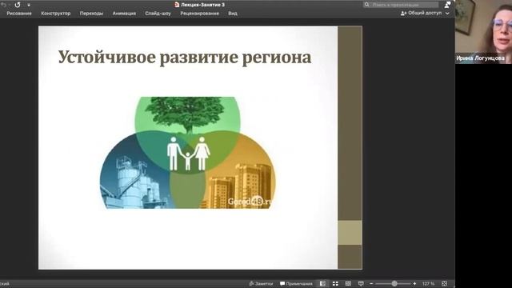The height and width of the screenshot is (288, 512).
Task: Expand the ribbon collapse chevron near Общий доступ
Action: 447,14
